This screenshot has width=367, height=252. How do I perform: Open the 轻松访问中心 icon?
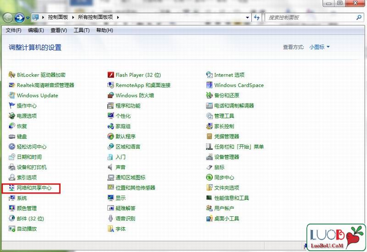(x=12, y=147)
